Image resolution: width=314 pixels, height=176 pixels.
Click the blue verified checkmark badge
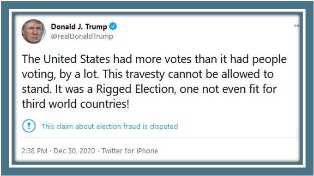(113, 26)
